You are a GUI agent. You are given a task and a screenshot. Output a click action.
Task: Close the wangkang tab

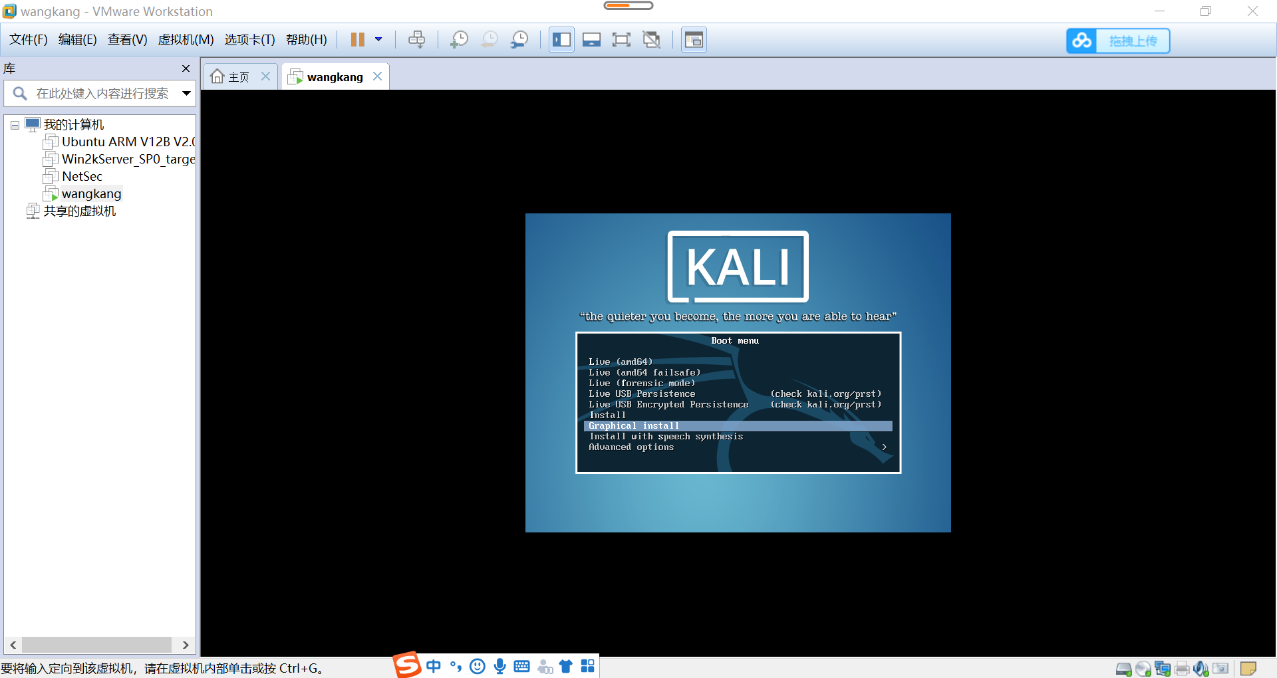(x=377, y=76)
